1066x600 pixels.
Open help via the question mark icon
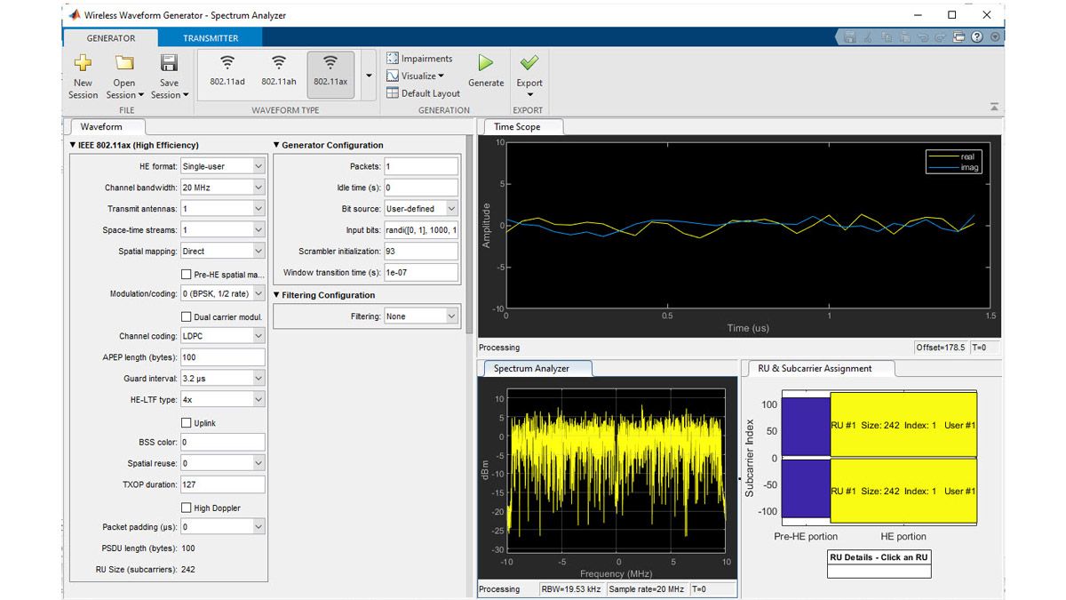click(x=977, y=37)
